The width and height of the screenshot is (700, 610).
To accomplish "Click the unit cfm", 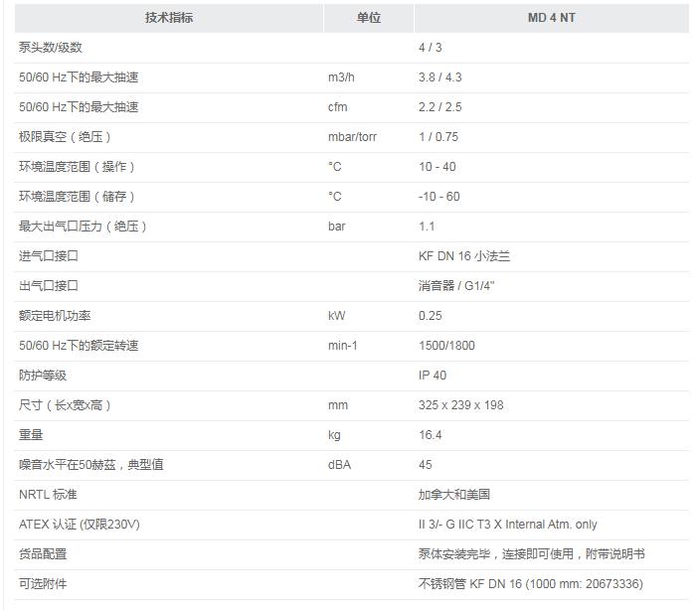I will tap(337, 107).
